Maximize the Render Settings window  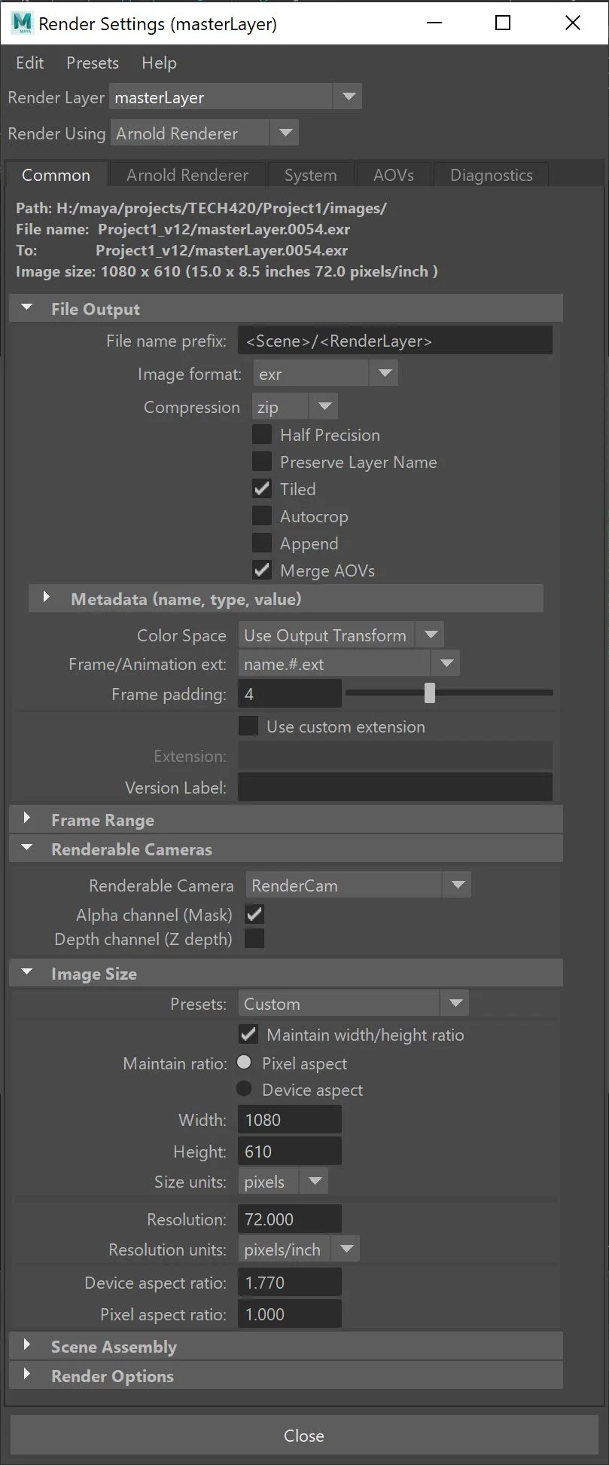503,23
